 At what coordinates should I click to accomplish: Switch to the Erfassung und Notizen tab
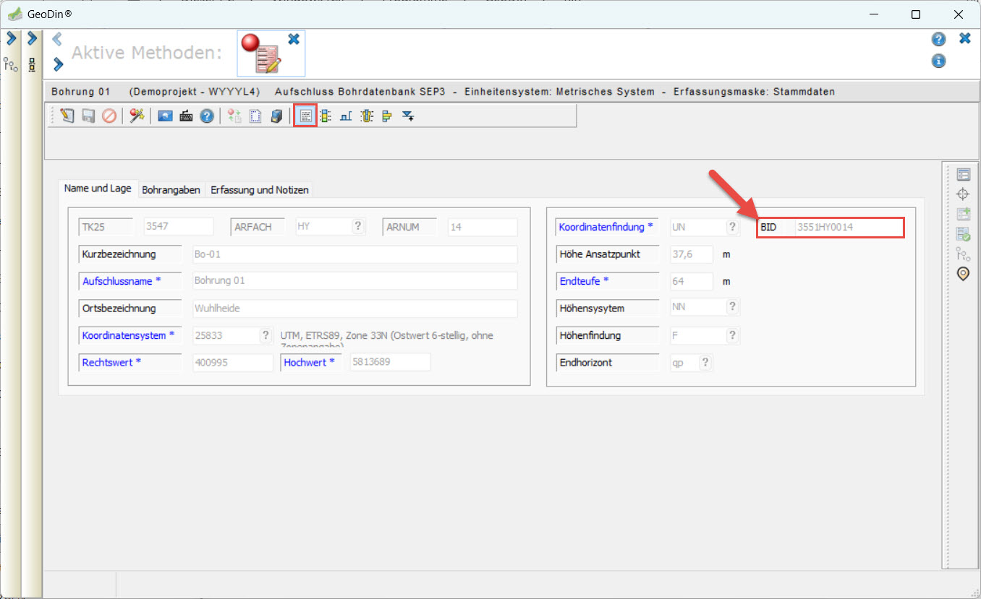click(x=260, y=190)
